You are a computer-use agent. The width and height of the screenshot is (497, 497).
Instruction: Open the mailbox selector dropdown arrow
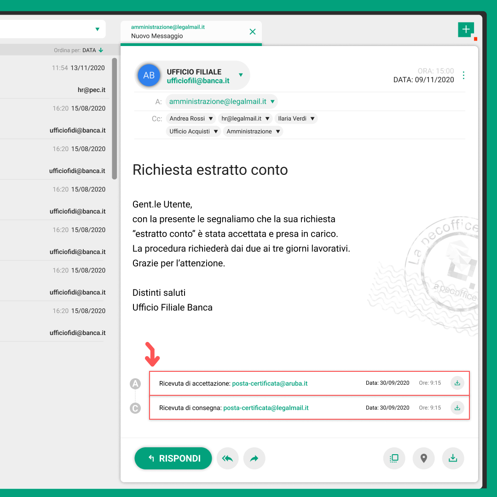pos(97,29)
